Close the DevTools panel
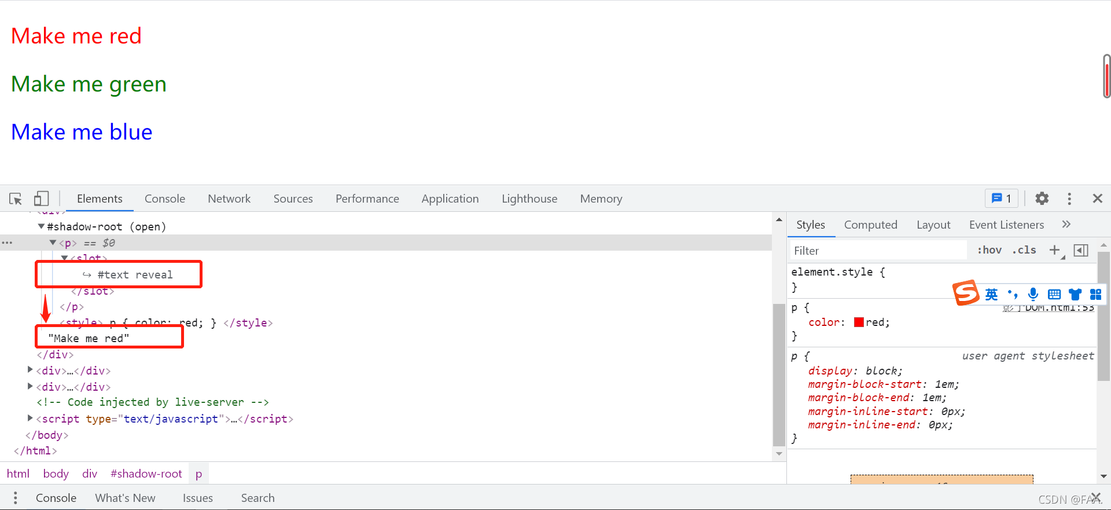The image size is (1111, 510). click(1097, 199)
